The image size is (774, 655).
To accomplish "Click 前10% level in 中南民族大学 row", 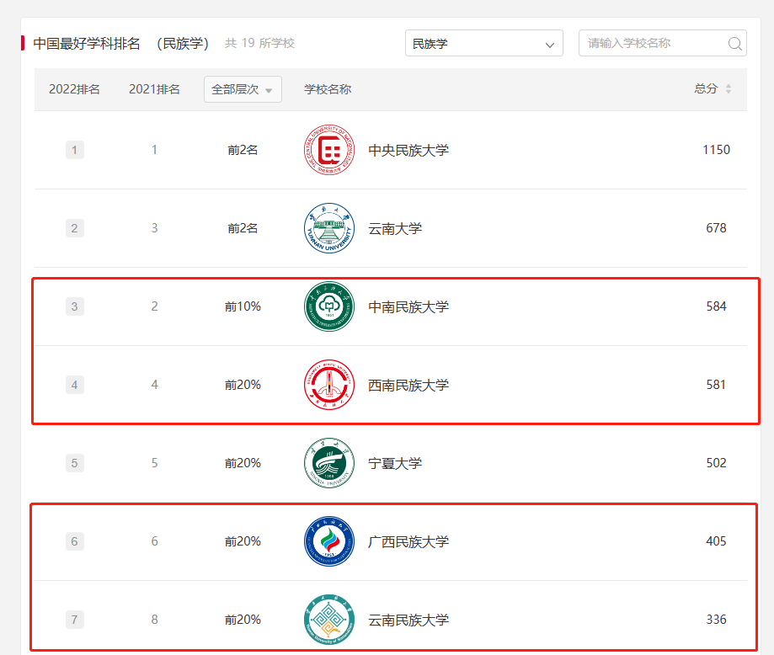I will coord(243,306).
